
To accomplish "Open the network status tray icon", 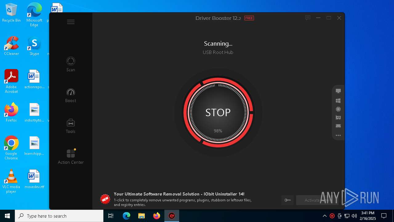I will pos(347,216).
